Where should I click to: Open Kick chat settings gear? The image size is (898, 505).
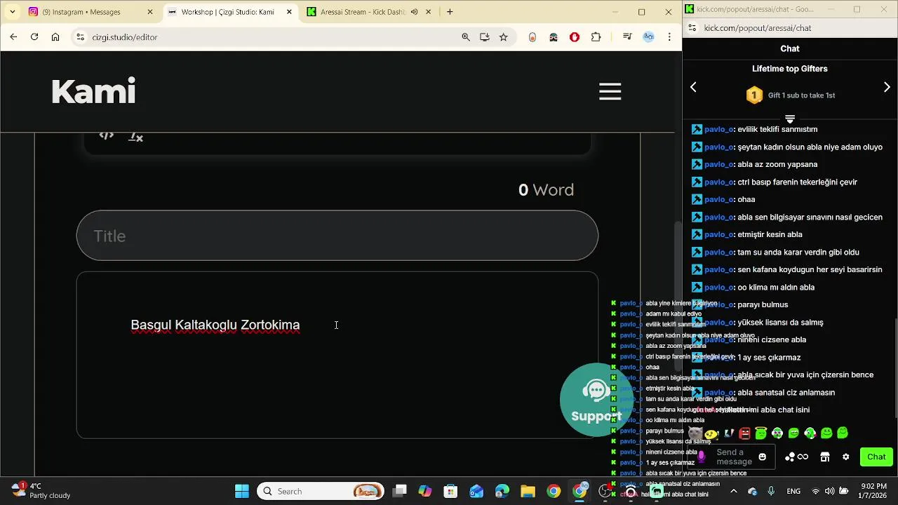(x=846, y=457)
